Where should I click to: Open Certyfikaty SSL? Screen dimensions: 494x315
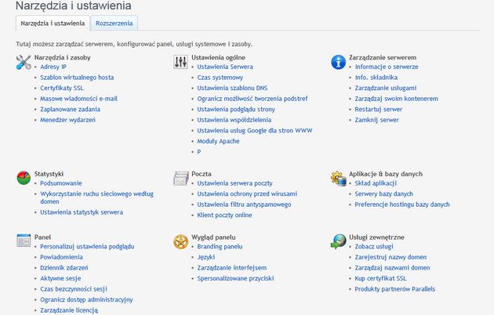(62, 88)
